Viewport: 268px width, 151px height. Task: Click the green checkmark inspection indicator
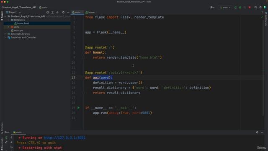[262, 17]
